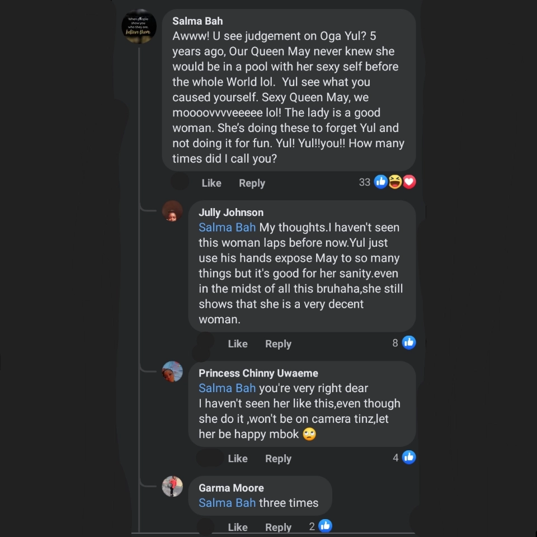
Task: Reply to Princess Chinny Uwaeme
Action: tap(278, 459)
